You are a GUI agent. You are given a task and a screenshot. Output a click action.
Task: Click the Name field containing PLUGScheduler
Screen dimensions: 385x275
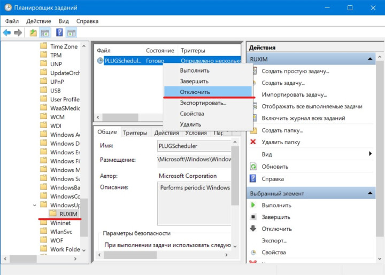pos(186,145)
